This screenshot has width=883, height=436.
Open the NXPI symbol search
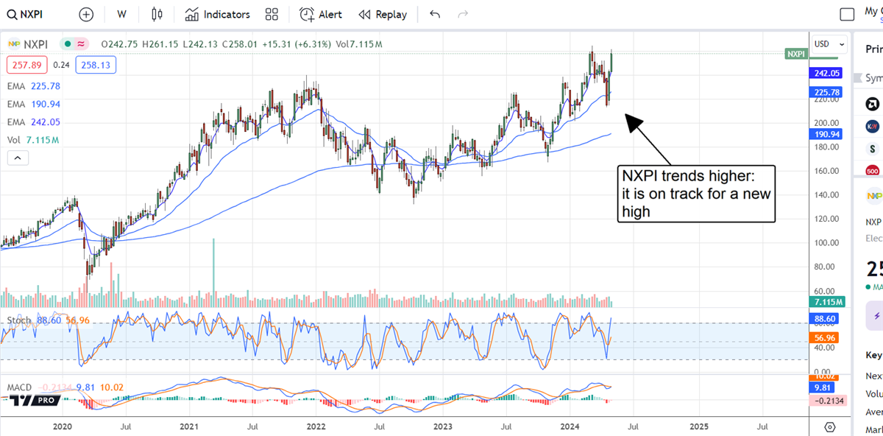(x=26, y=14)
